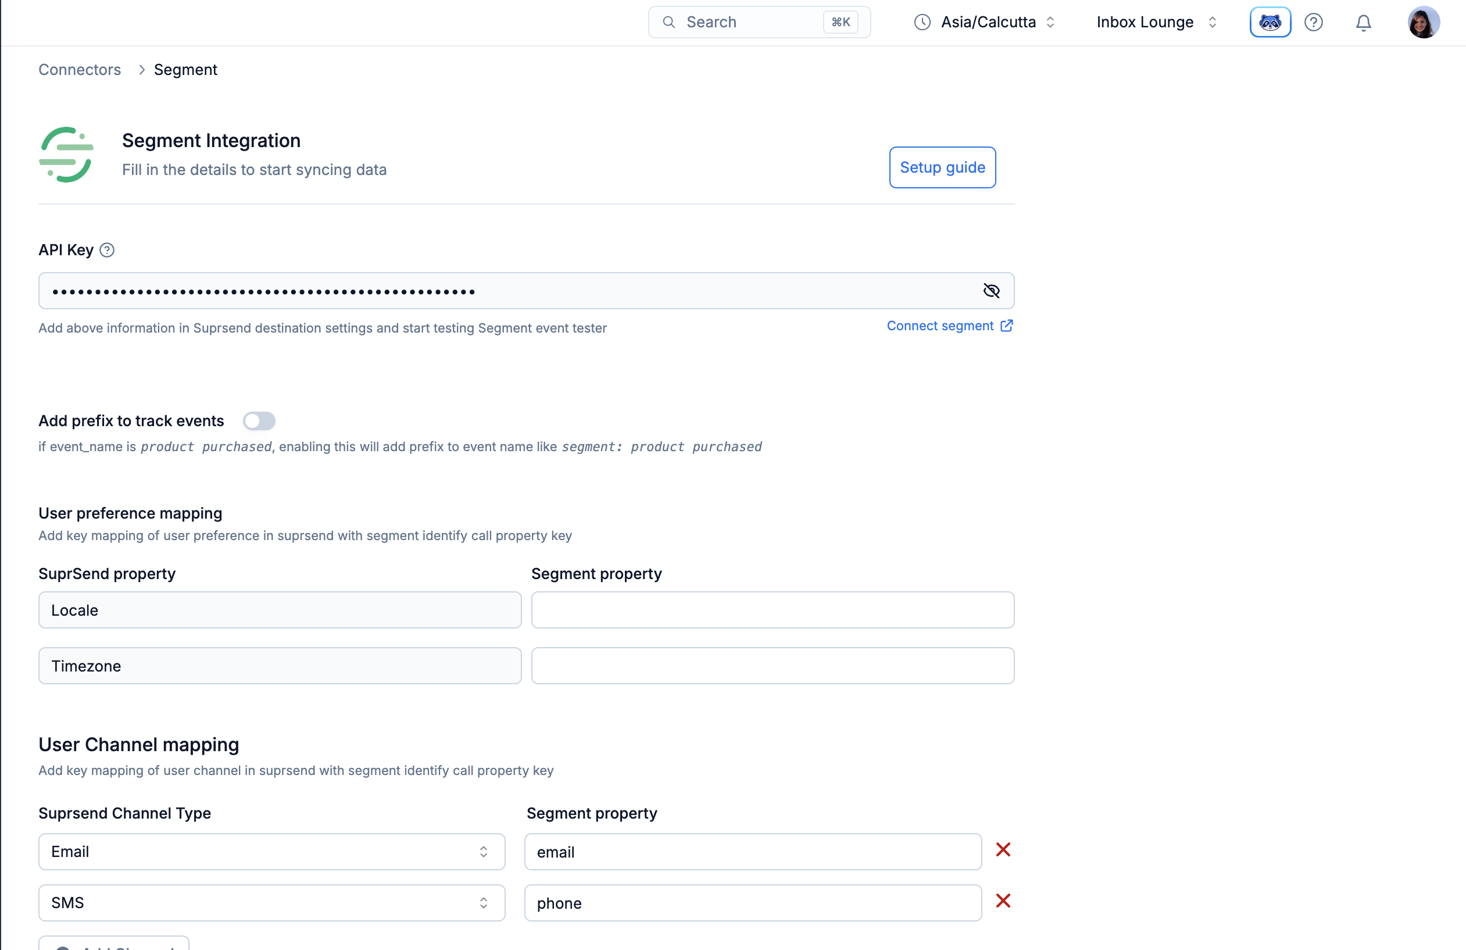1466x950 pixels.
Task: Follow the Connect segment link
Action: [x=949, y=326]
